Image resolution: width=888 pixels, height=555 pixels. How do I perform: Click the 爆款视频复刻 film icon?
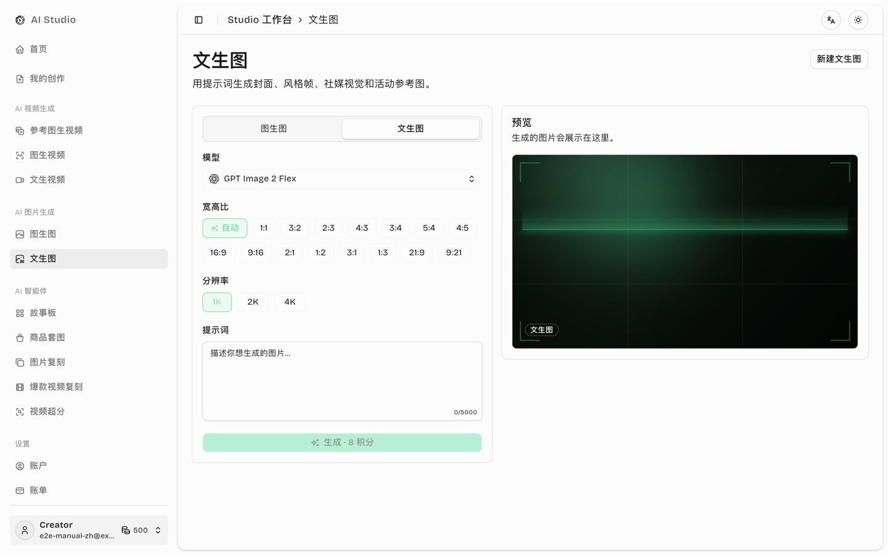(x=20, y=387)
